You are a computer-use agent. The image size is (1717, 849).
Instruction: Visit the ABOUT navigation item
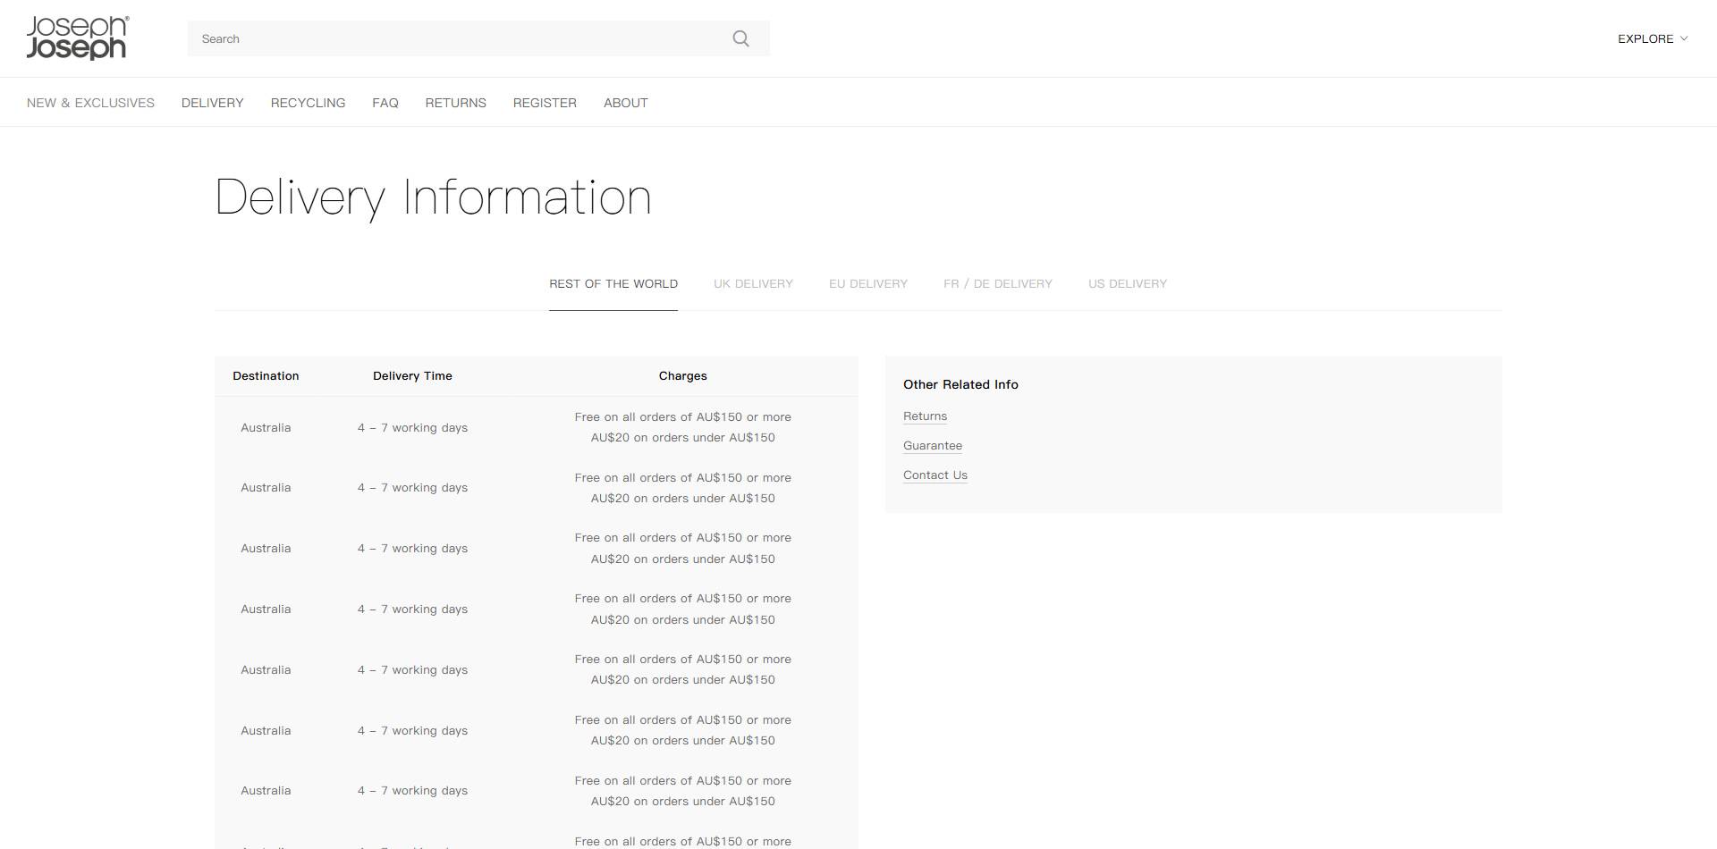point(626,103)
